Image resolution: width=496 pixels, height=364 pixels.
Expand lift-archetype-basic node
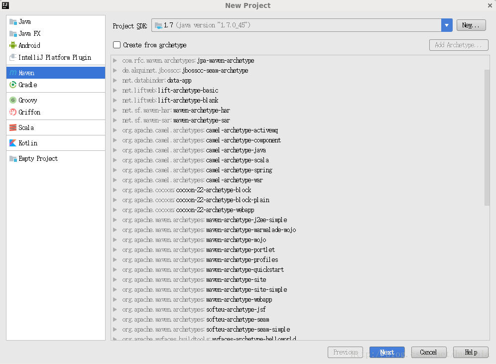115,91
